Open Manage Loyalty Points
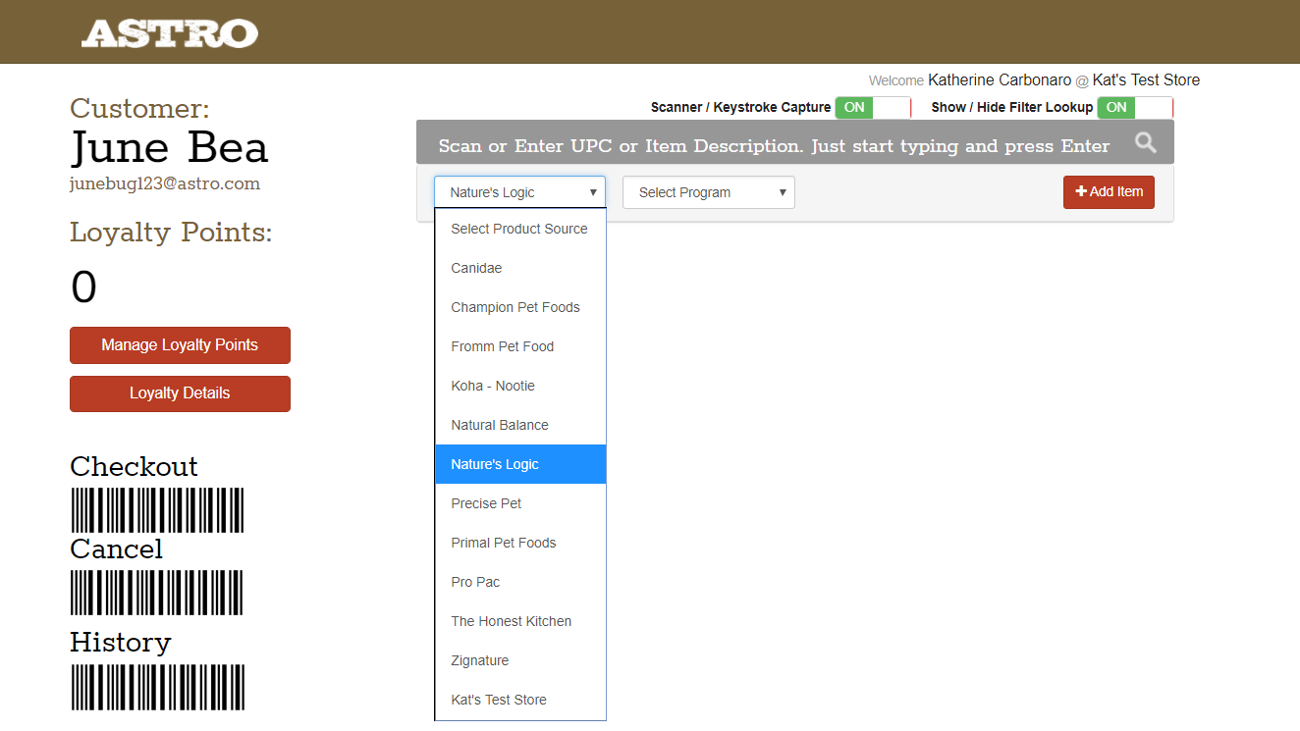The width and height of the screenshot is (1300, 731). (x=180, y=345)
